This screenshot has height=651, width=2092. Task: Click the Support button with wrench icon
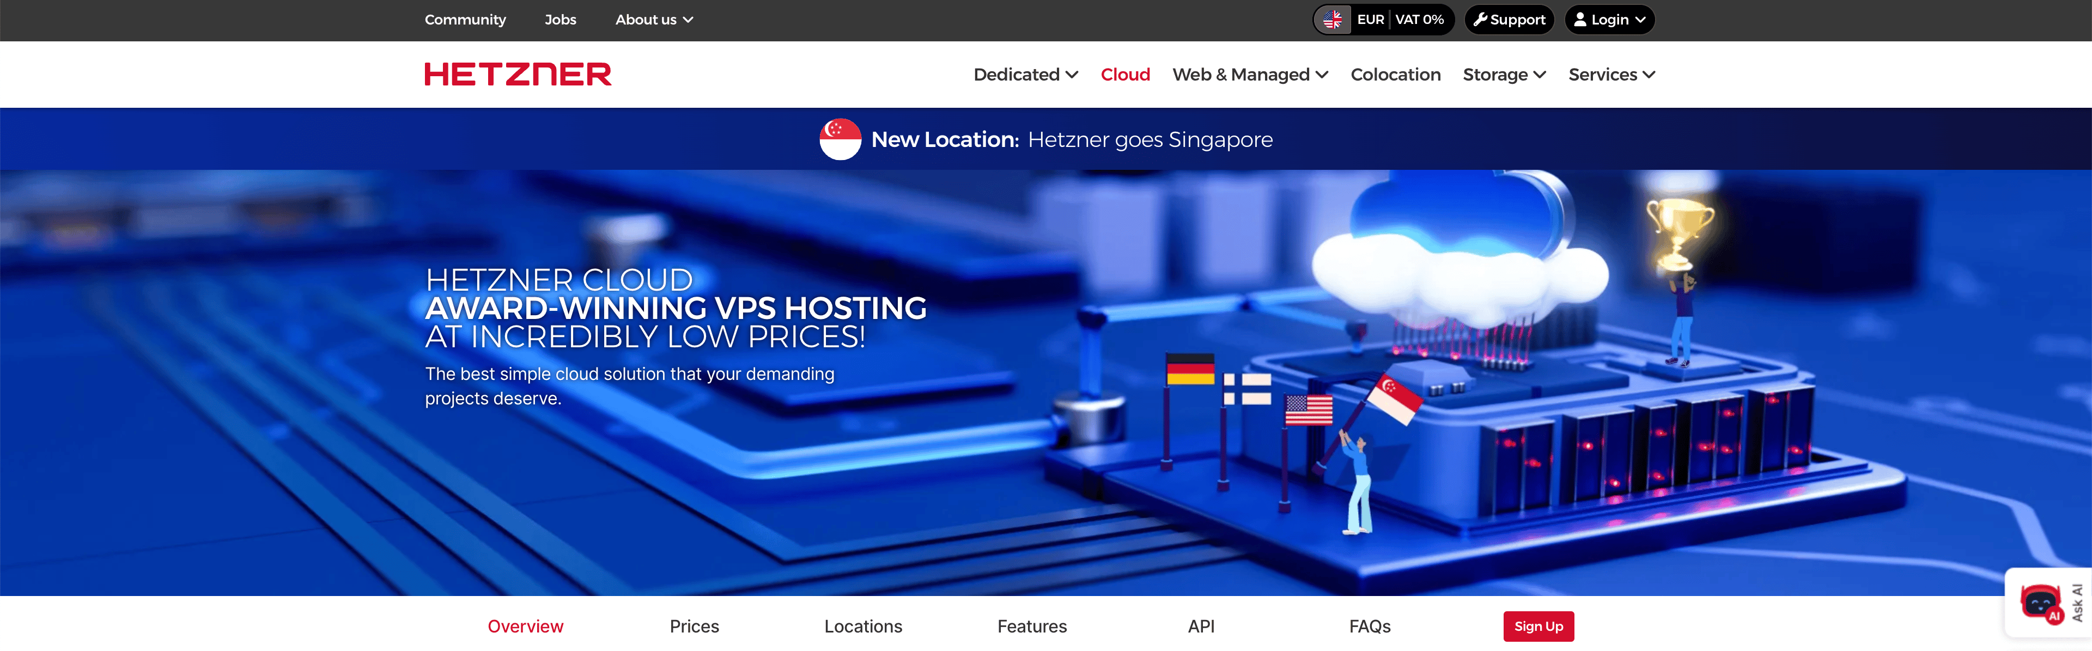point(1509,20)
